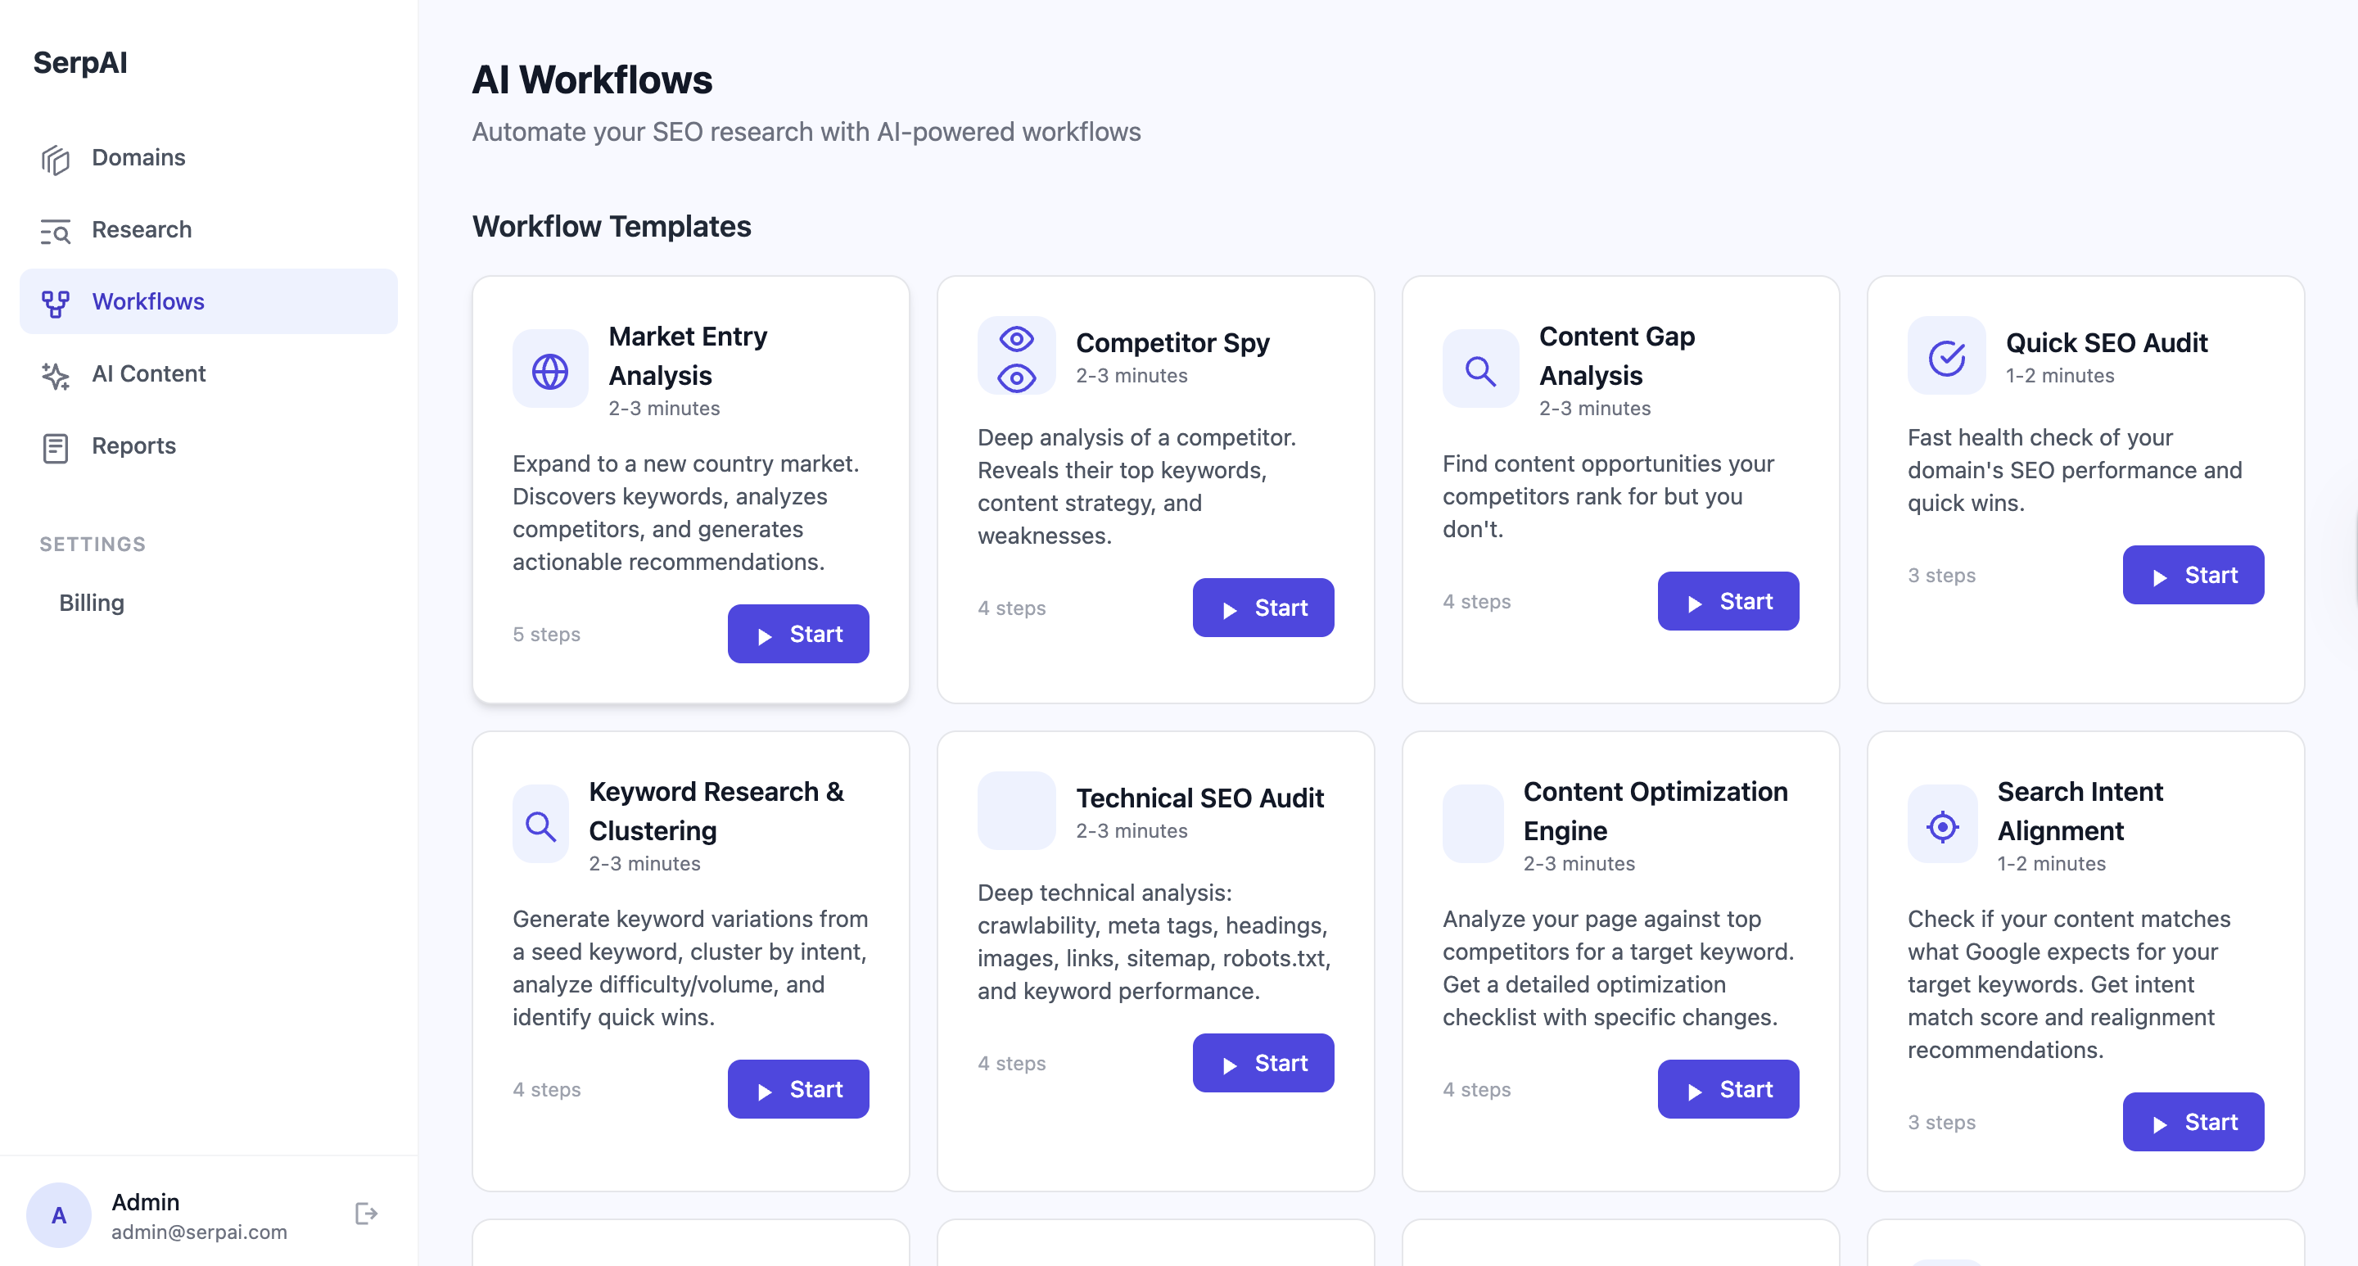Start the Competitor Spy workflow
2358x1266 pixels.
point(1263,608)
